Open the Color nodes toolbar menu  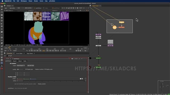pyautogui.click(x=2, y=18)
